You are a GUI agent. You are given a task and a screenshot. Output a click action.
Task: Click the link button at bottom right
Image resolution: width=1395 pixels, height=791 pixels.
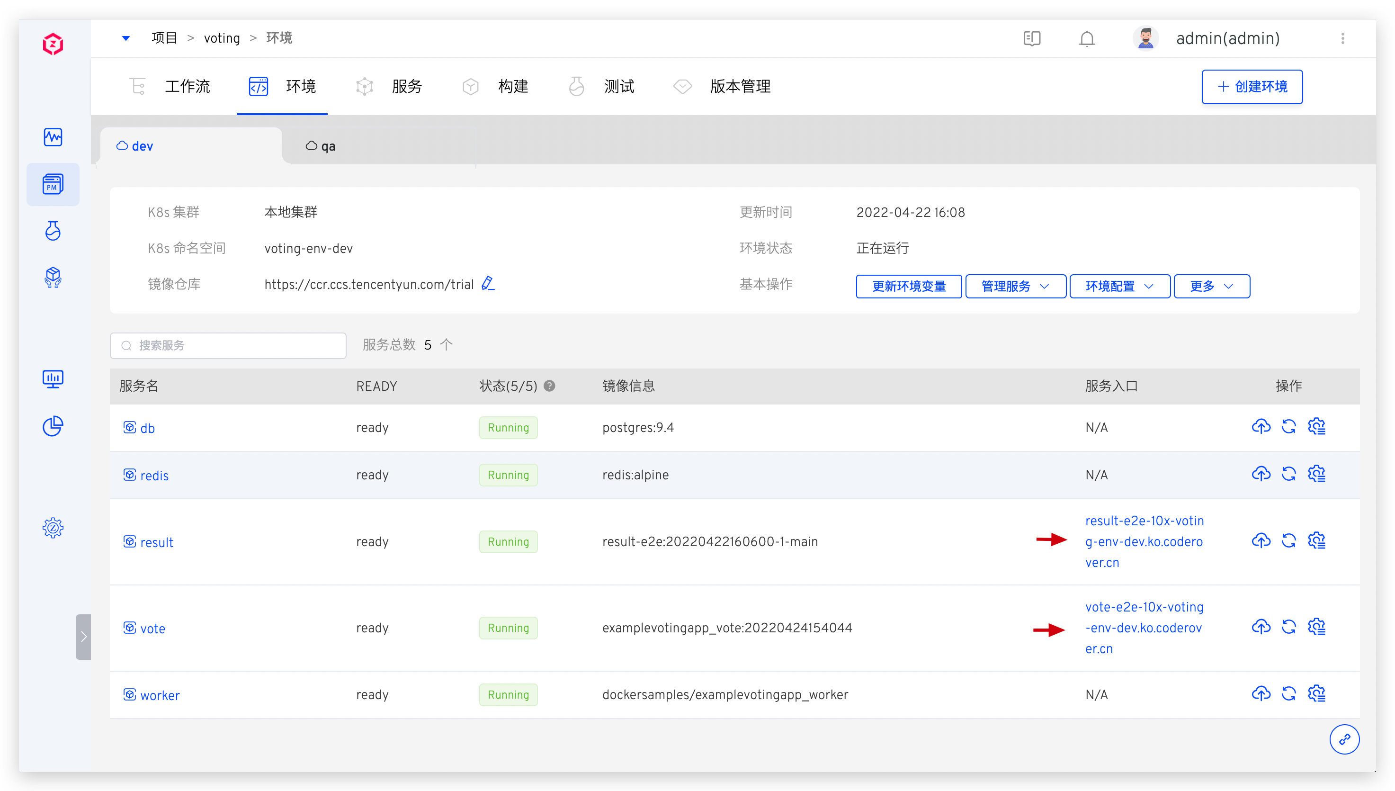point(1344,739)
